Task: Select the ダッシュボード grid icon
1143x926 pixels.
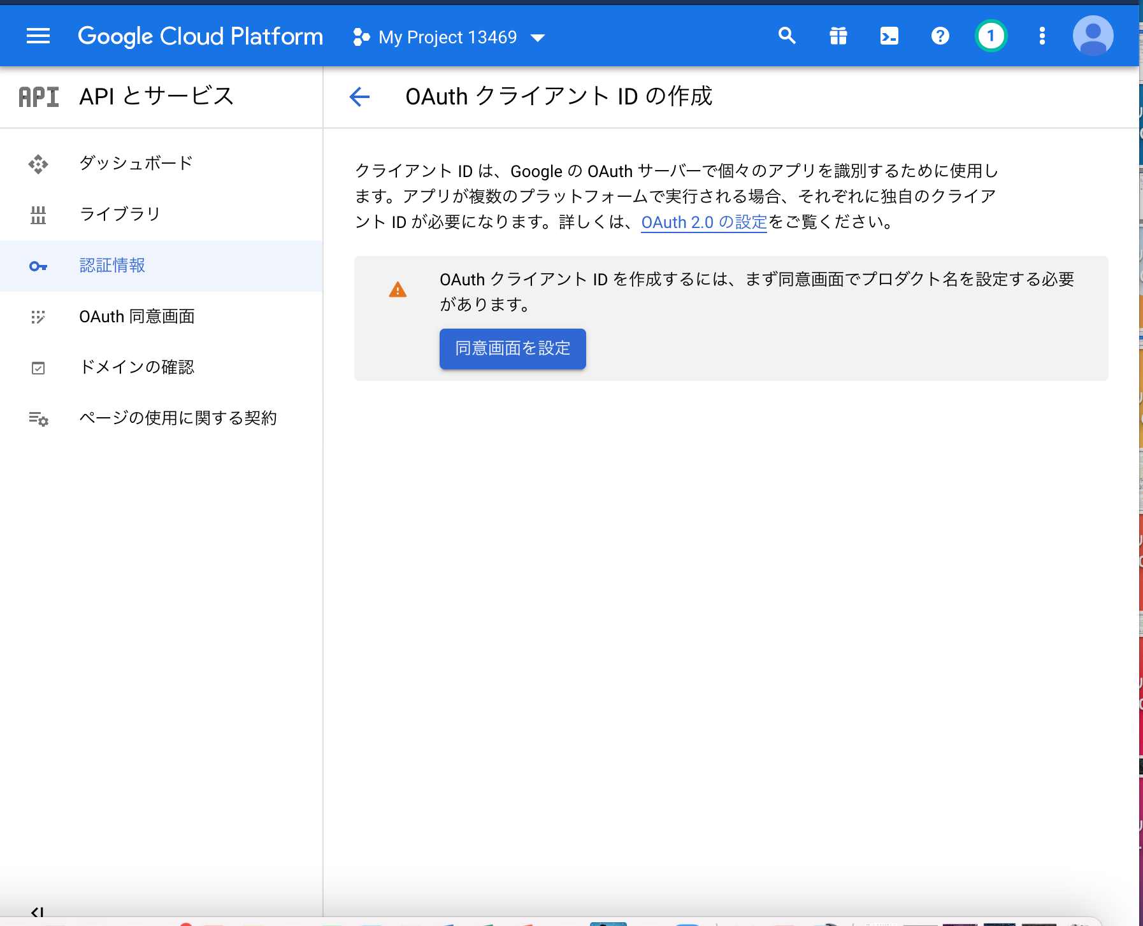Action: [38, 164]
